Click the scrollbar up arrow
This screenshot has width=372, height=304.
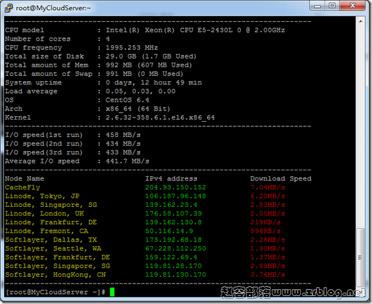coord(361,21)
